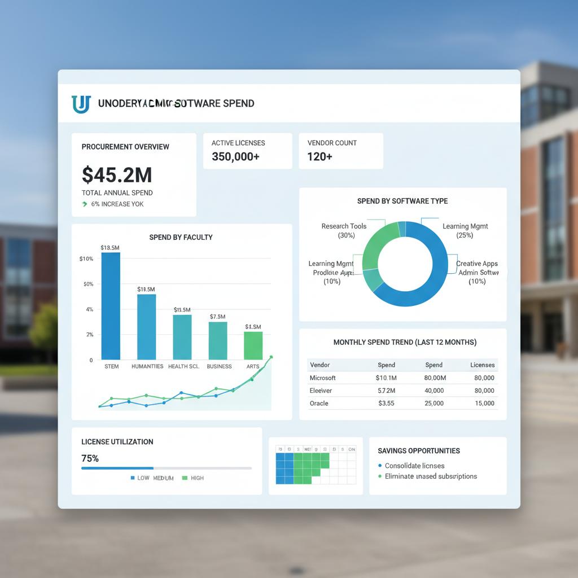578x578 pixels.
Task: Open the Oracle vendor row
Action: point(319,403)
